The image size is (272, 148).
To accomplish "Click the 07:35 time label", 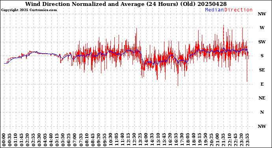I will click(81, 140).
